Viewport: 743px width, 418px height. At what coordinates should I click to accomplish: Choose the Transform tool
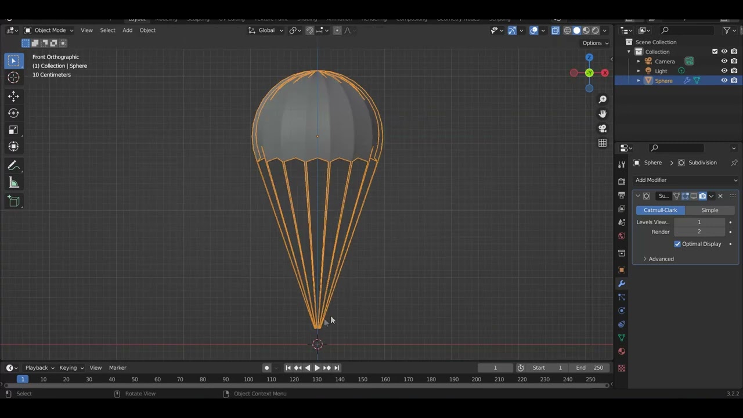point(13,147)
